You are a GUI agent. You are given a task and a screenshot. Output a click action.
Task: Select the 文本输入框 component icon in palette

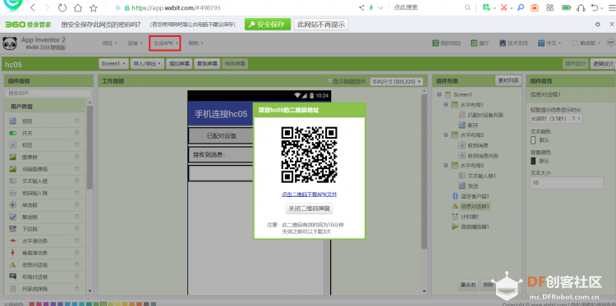coord(13,181)
